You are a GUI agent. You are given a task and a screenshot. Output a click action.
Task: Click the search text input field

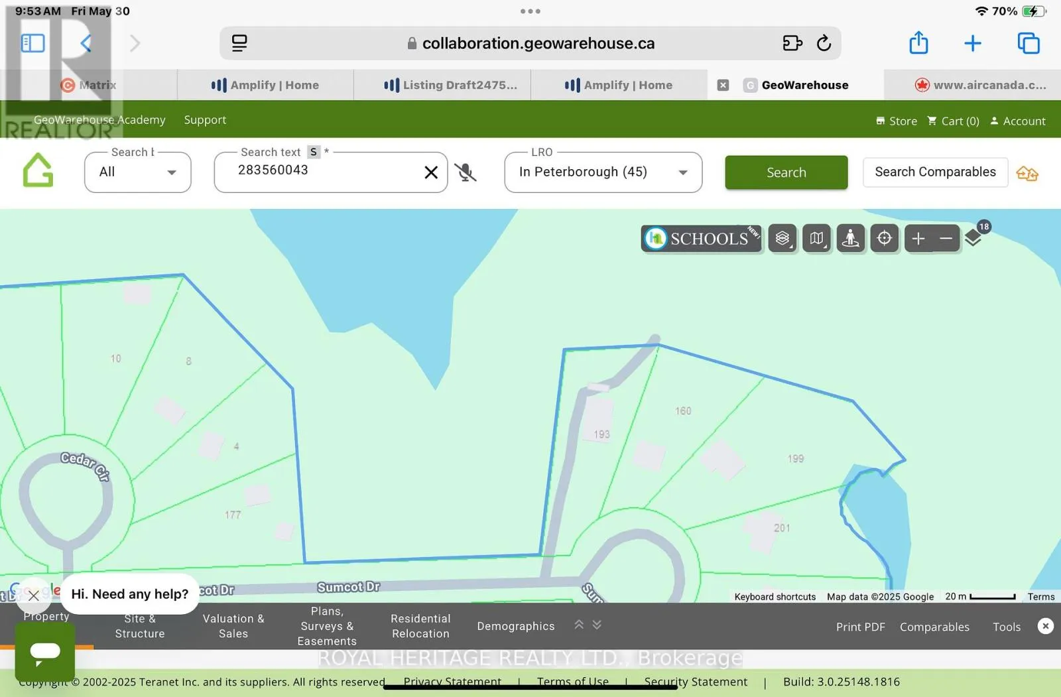(325, 171)
